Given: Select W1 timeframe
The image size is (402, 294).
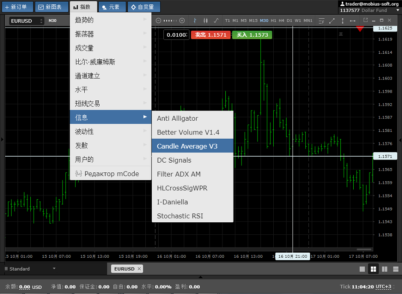Looking at the screenshot, I should click(298, 21).
